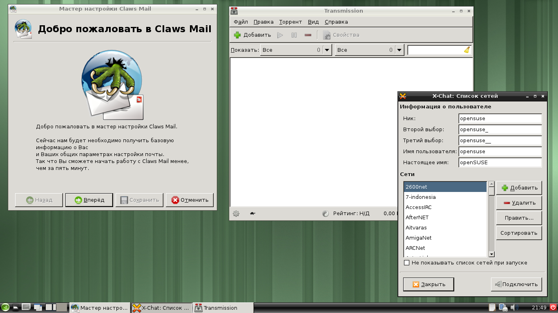Viewport: 558px width, 313px height.
Task: Toggle turtle speed-limit mode in Transmission
Action: click(252, 213)
